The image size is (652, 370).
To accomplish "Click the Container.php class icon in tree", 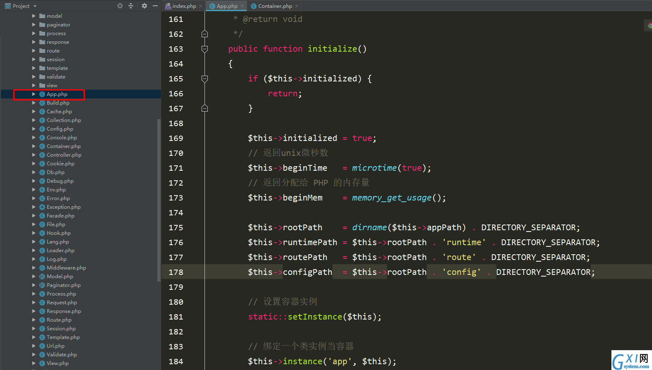I will click(x=42, y=146).
